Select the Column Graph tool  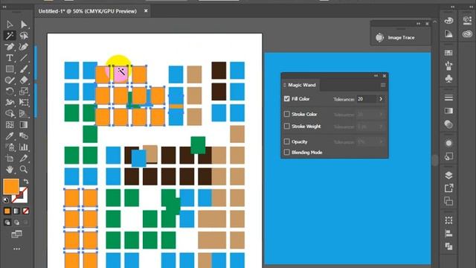(x=24, y=147)
